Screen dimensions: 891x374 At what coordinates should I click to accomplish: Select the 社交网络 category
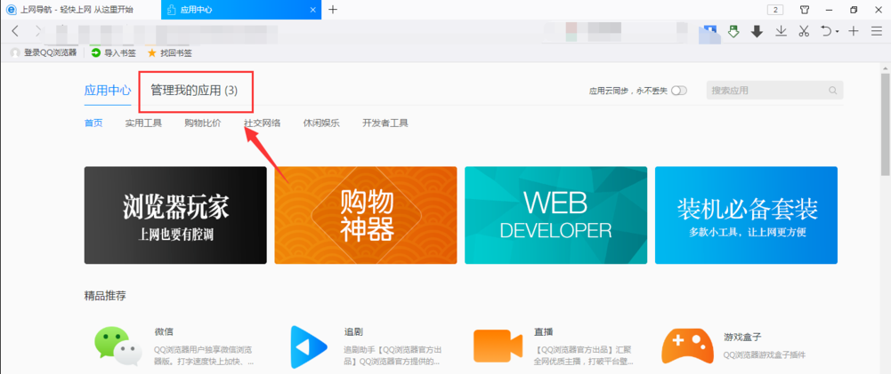click(262, 123)
